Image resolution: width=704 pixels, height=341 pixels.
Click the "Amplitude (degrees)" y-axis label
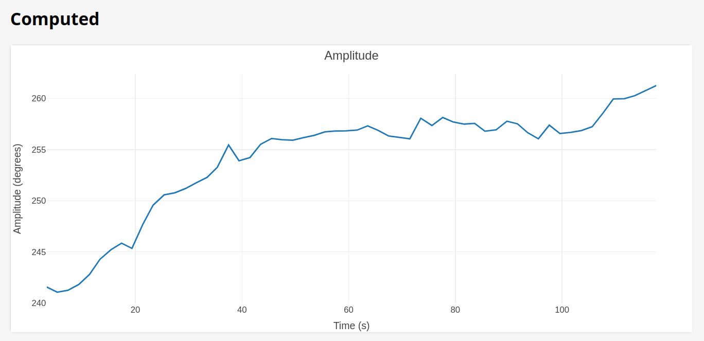point(17,189)
